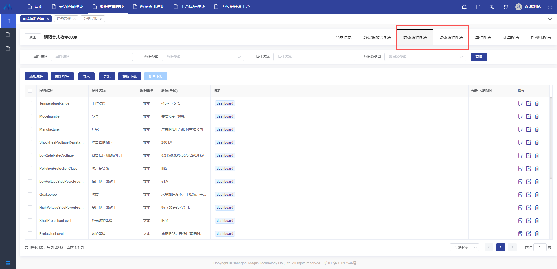
Task: Click the table's vertical scrollbar
Action: pyautogui.click(x=551, y=139)
